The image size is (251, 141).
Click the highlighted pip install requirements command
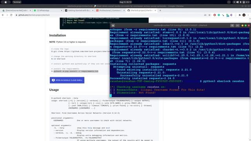(76, 71)
